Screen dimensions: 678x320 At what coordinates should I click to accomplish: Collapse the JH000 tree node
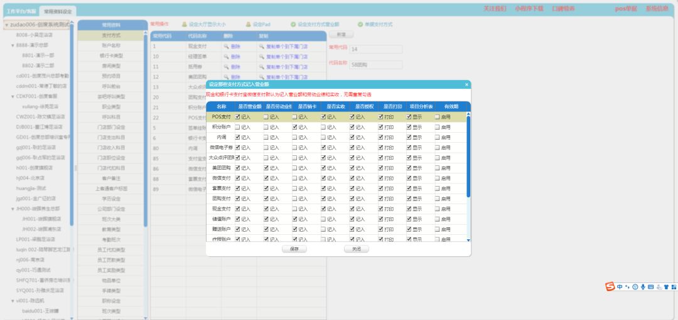pos(13,209)
